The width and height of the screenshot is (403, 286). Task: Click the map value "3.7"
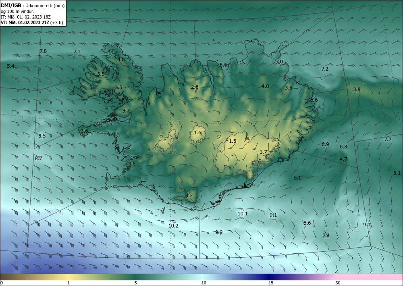pyautogui.click(x=126, y=111)
